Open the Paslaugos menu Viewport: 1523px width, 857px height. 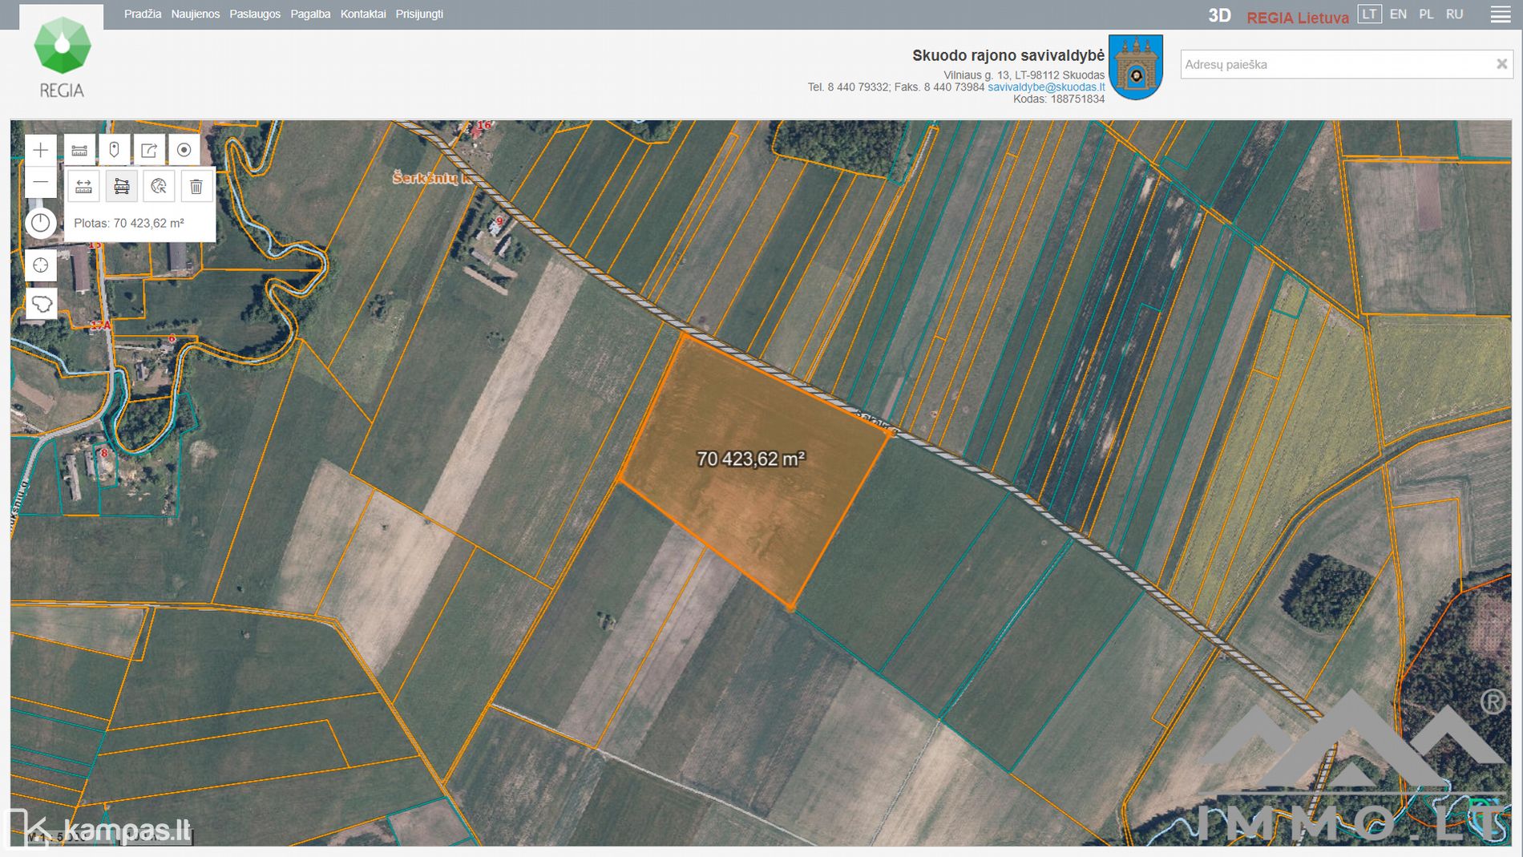pyautogui.click(x=255, y=14)
